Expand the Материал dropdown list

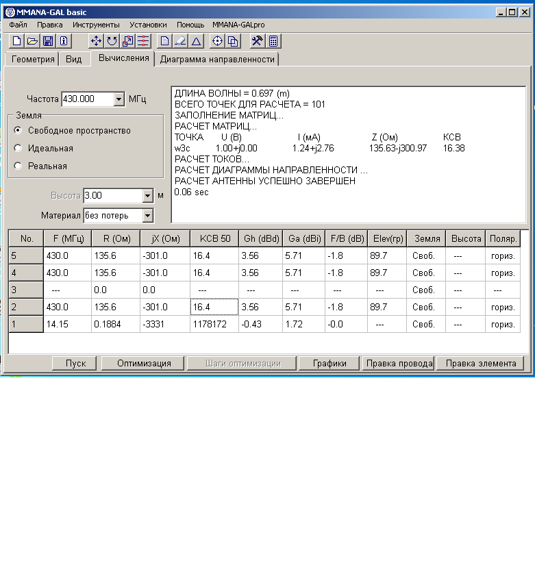[x=147, y=216]
